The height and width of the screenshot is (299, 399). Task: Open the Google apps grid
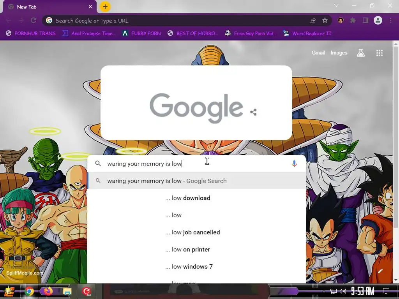(380, 53)
